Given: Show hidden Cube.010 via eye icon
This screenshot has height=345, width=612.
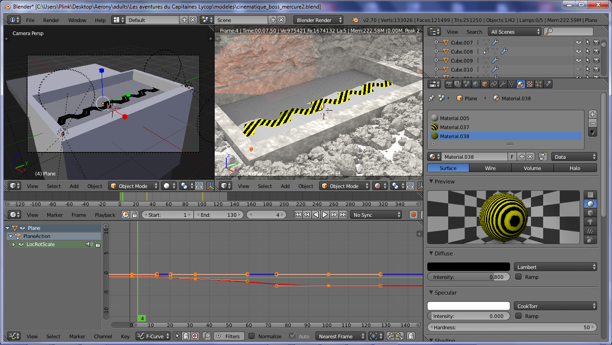Looking at the screenshot, I should click(x=579, y=69).
